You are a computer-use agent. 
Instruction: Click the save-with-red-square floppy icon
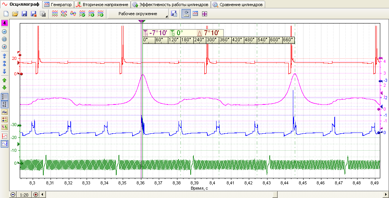[33, 14]
